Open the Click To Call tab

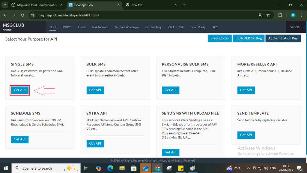tap(176, 27)
